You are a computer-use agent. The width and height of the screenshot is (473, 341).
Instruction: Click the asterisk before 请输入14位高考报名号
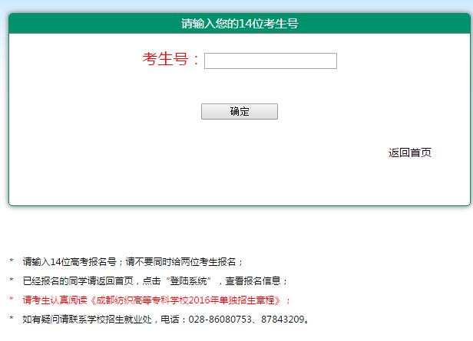(12, 263)
